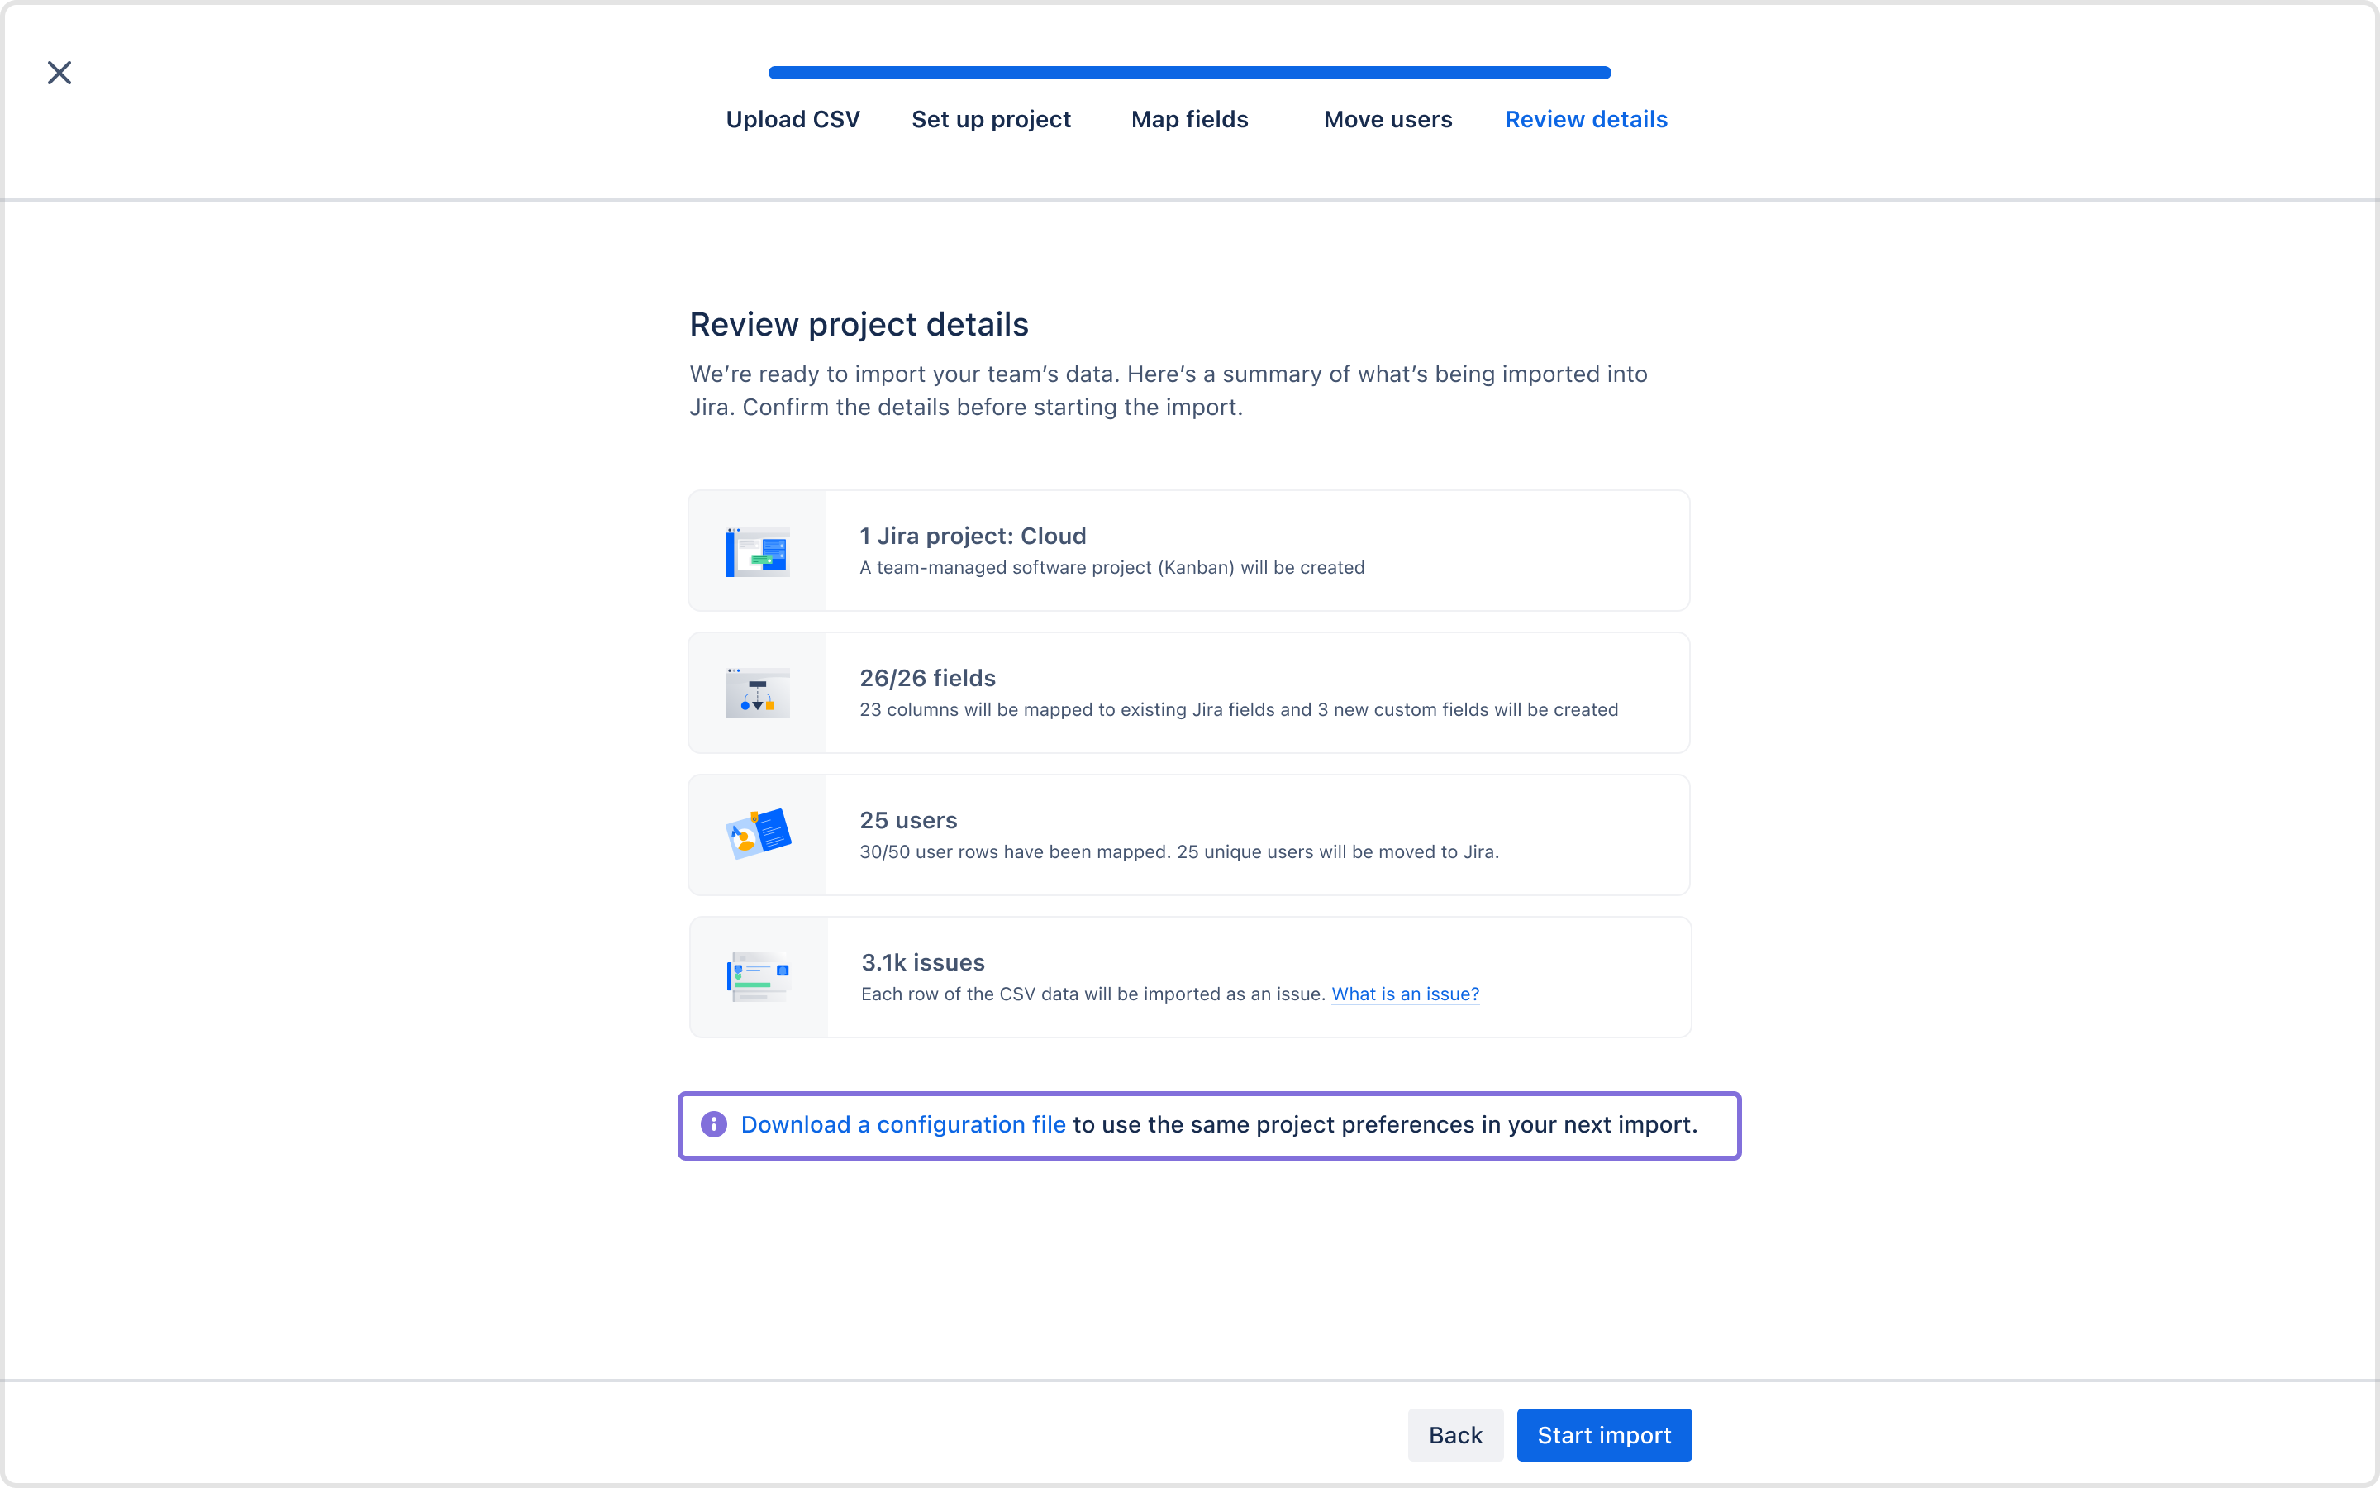
Task: Select the '3.1k issues' heading
Action: tap(922, 962)
